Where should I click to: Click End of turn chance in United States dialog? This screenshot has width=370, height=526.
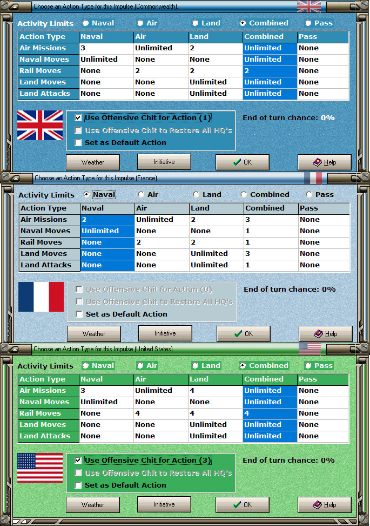288,460
